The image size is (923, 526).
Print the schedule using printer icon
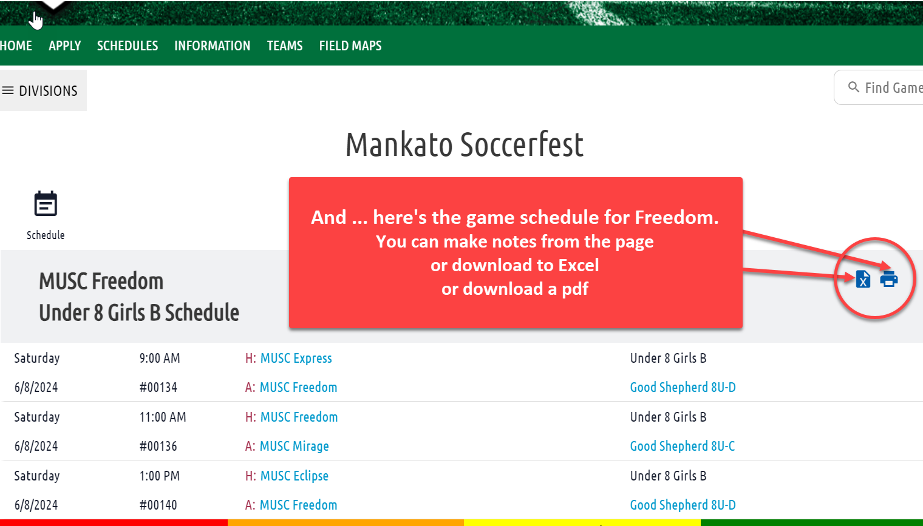click(x=889, y=279)
